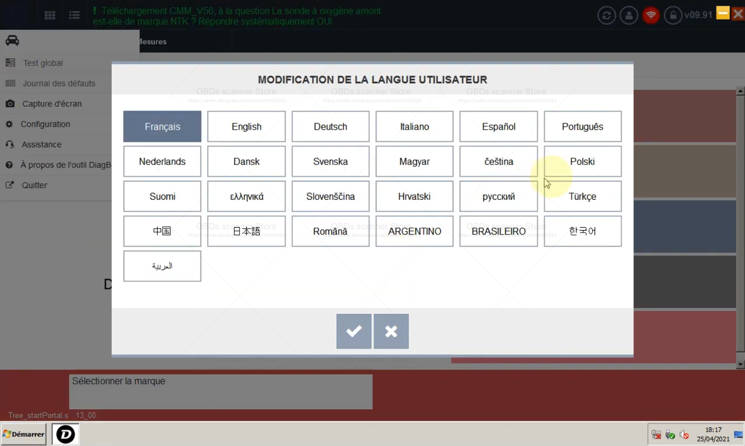Click the Démarrer start button
This screenshot has height=446, width=745.
coord(24,434)
